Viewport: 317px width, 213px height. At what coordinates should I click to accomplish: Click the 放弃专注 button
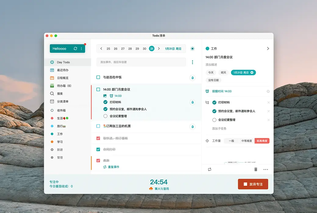pos(253,184)
